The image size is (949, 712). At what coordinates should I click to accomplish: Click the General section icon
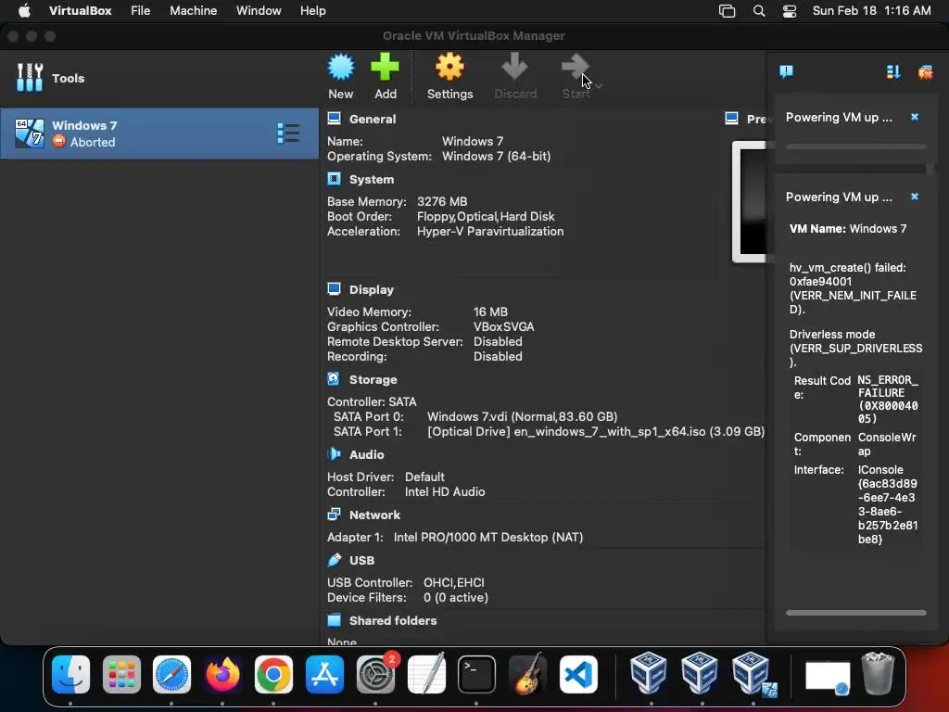coord(334,119)
